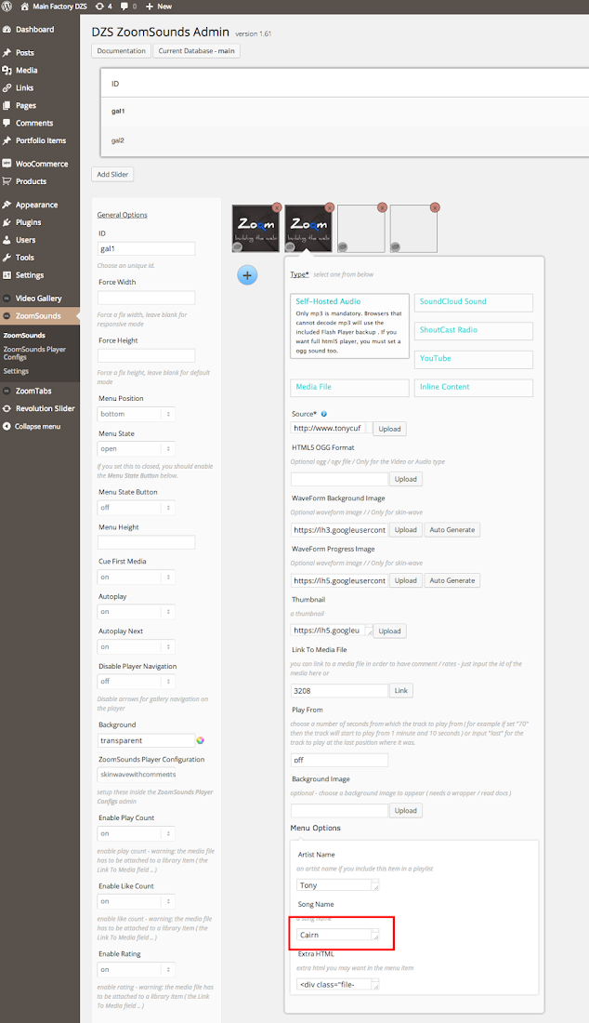Click the Pages icon in sidebar
This screenshot has height=1023, width=589.
[7, 106]
